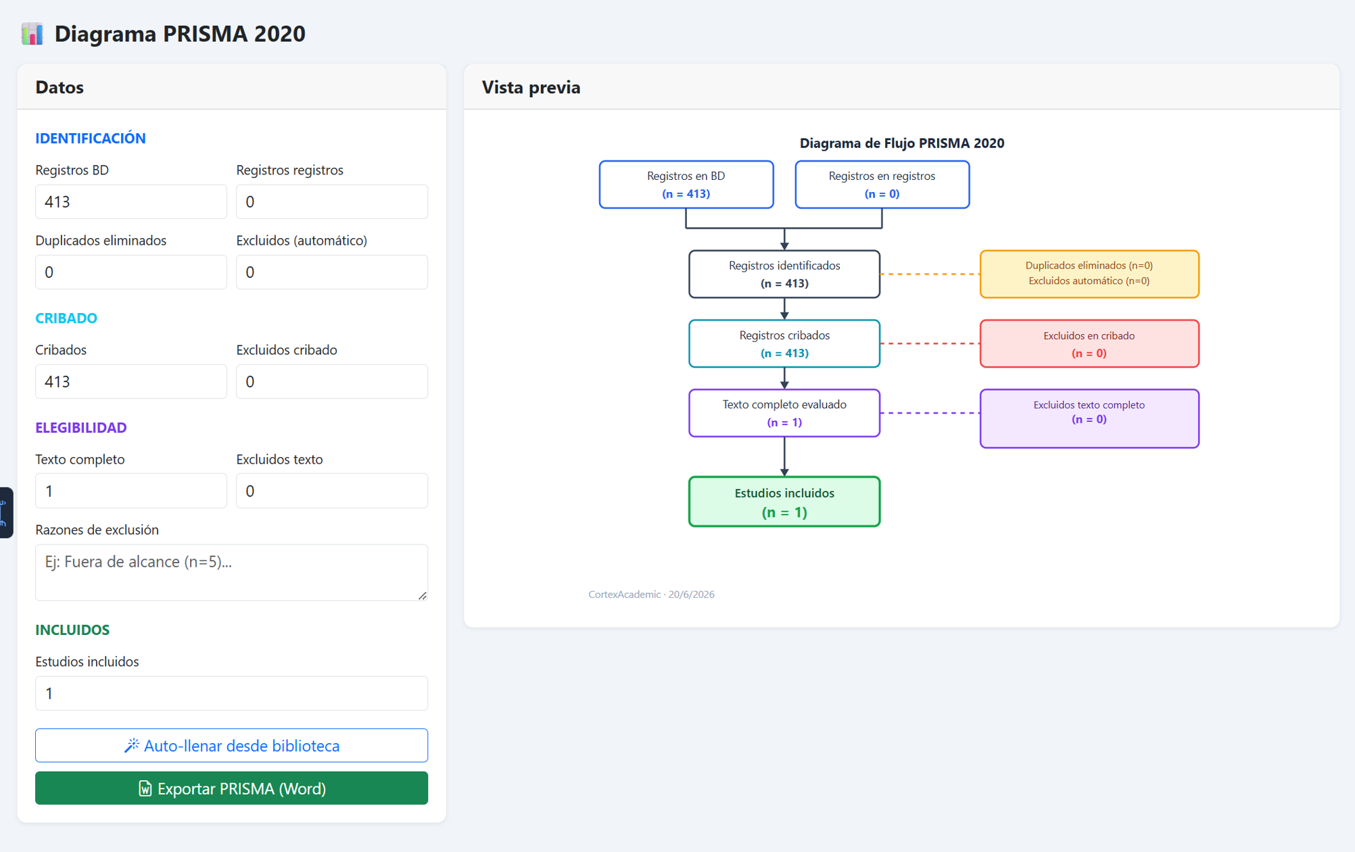
Task: Click the Vista previa panel header
Action: click(901, 87)
